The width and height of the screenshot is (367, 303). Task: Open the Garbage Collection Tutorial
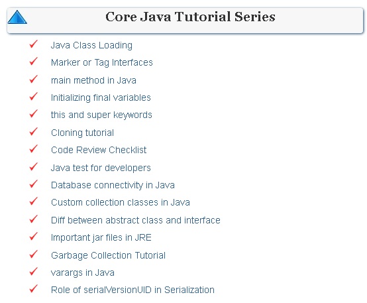(108, 255)
